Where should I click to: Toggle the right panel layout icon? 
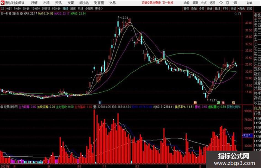click(240, 14)
